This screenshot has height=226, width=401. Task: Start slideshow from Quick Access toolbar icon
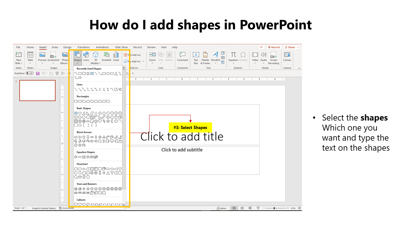click(57, 73)
